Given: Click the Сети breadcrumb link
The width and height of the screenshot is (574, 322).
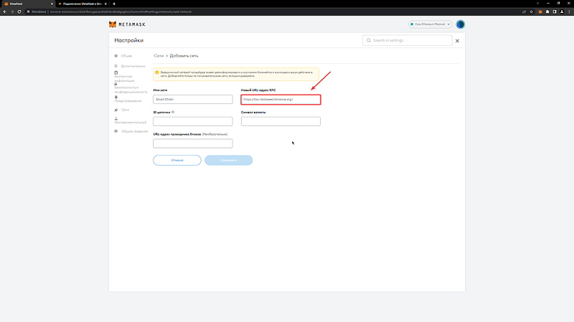Looking at the screenshot, I should [159, 56].
